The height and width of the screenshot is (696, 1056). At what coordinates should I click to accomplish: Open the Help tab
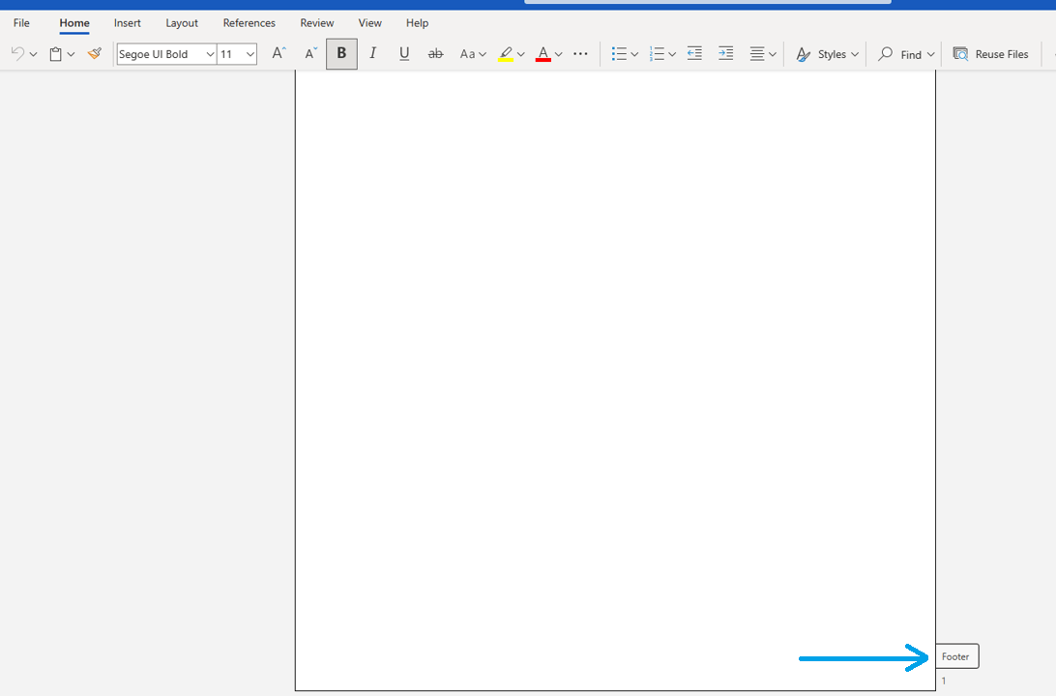point(417,23)
